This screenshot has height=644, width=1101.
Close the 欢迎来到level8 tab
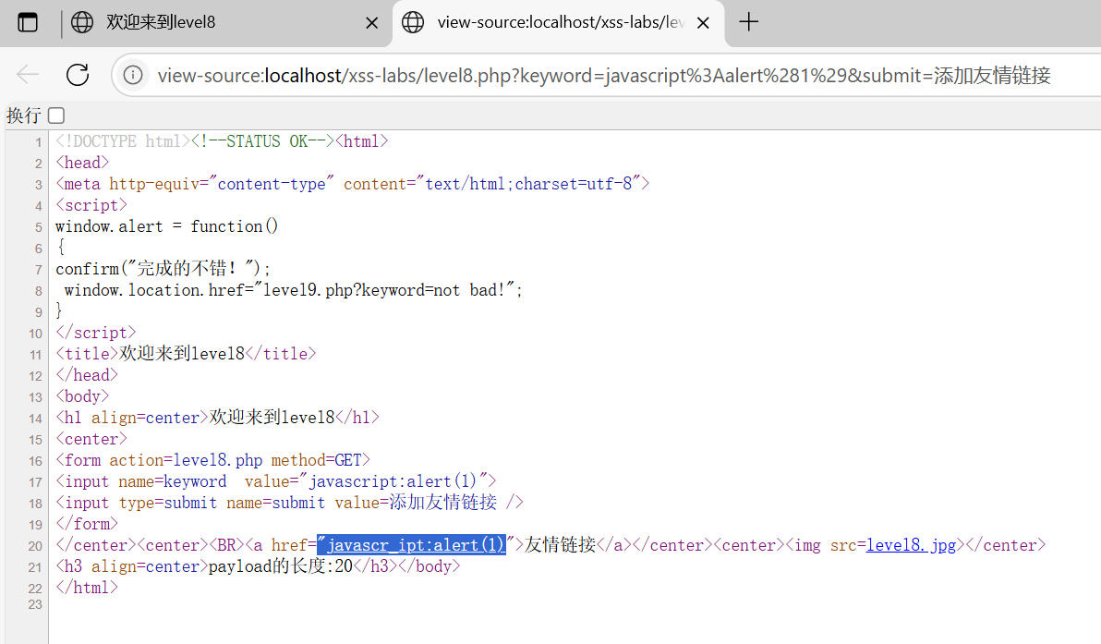tap(372, 23)
